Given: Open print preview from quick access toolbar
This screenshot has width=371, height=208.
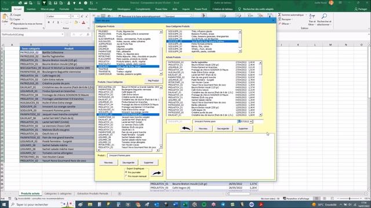Looking at the screenshot, I should (x=50, y=3).
